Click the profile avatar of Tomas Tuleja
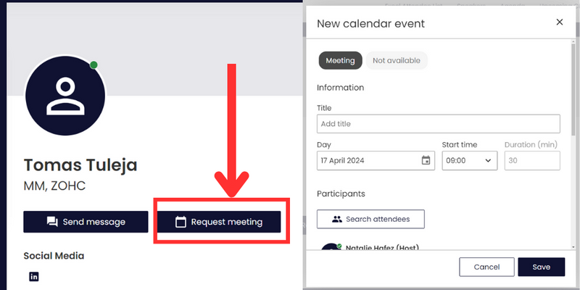The image size is (580, 290). tap(65, 96)
